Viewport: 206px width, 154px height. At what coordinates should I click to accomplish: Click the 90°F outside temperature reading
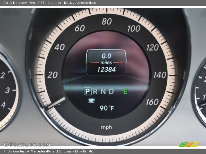tap(107, 108)
